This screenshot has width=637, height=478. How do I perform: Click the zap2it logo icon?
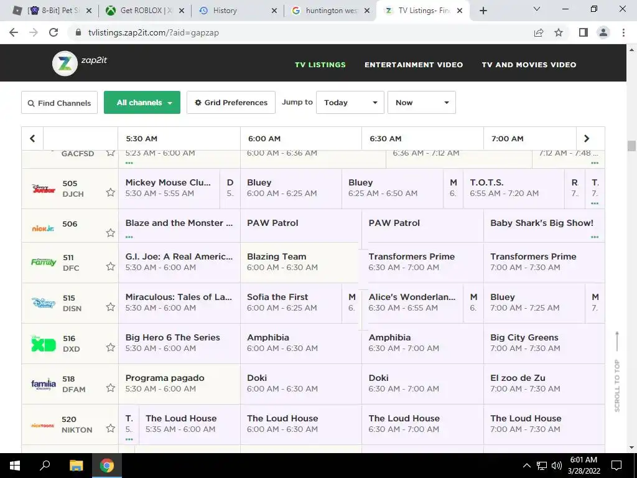65,63
